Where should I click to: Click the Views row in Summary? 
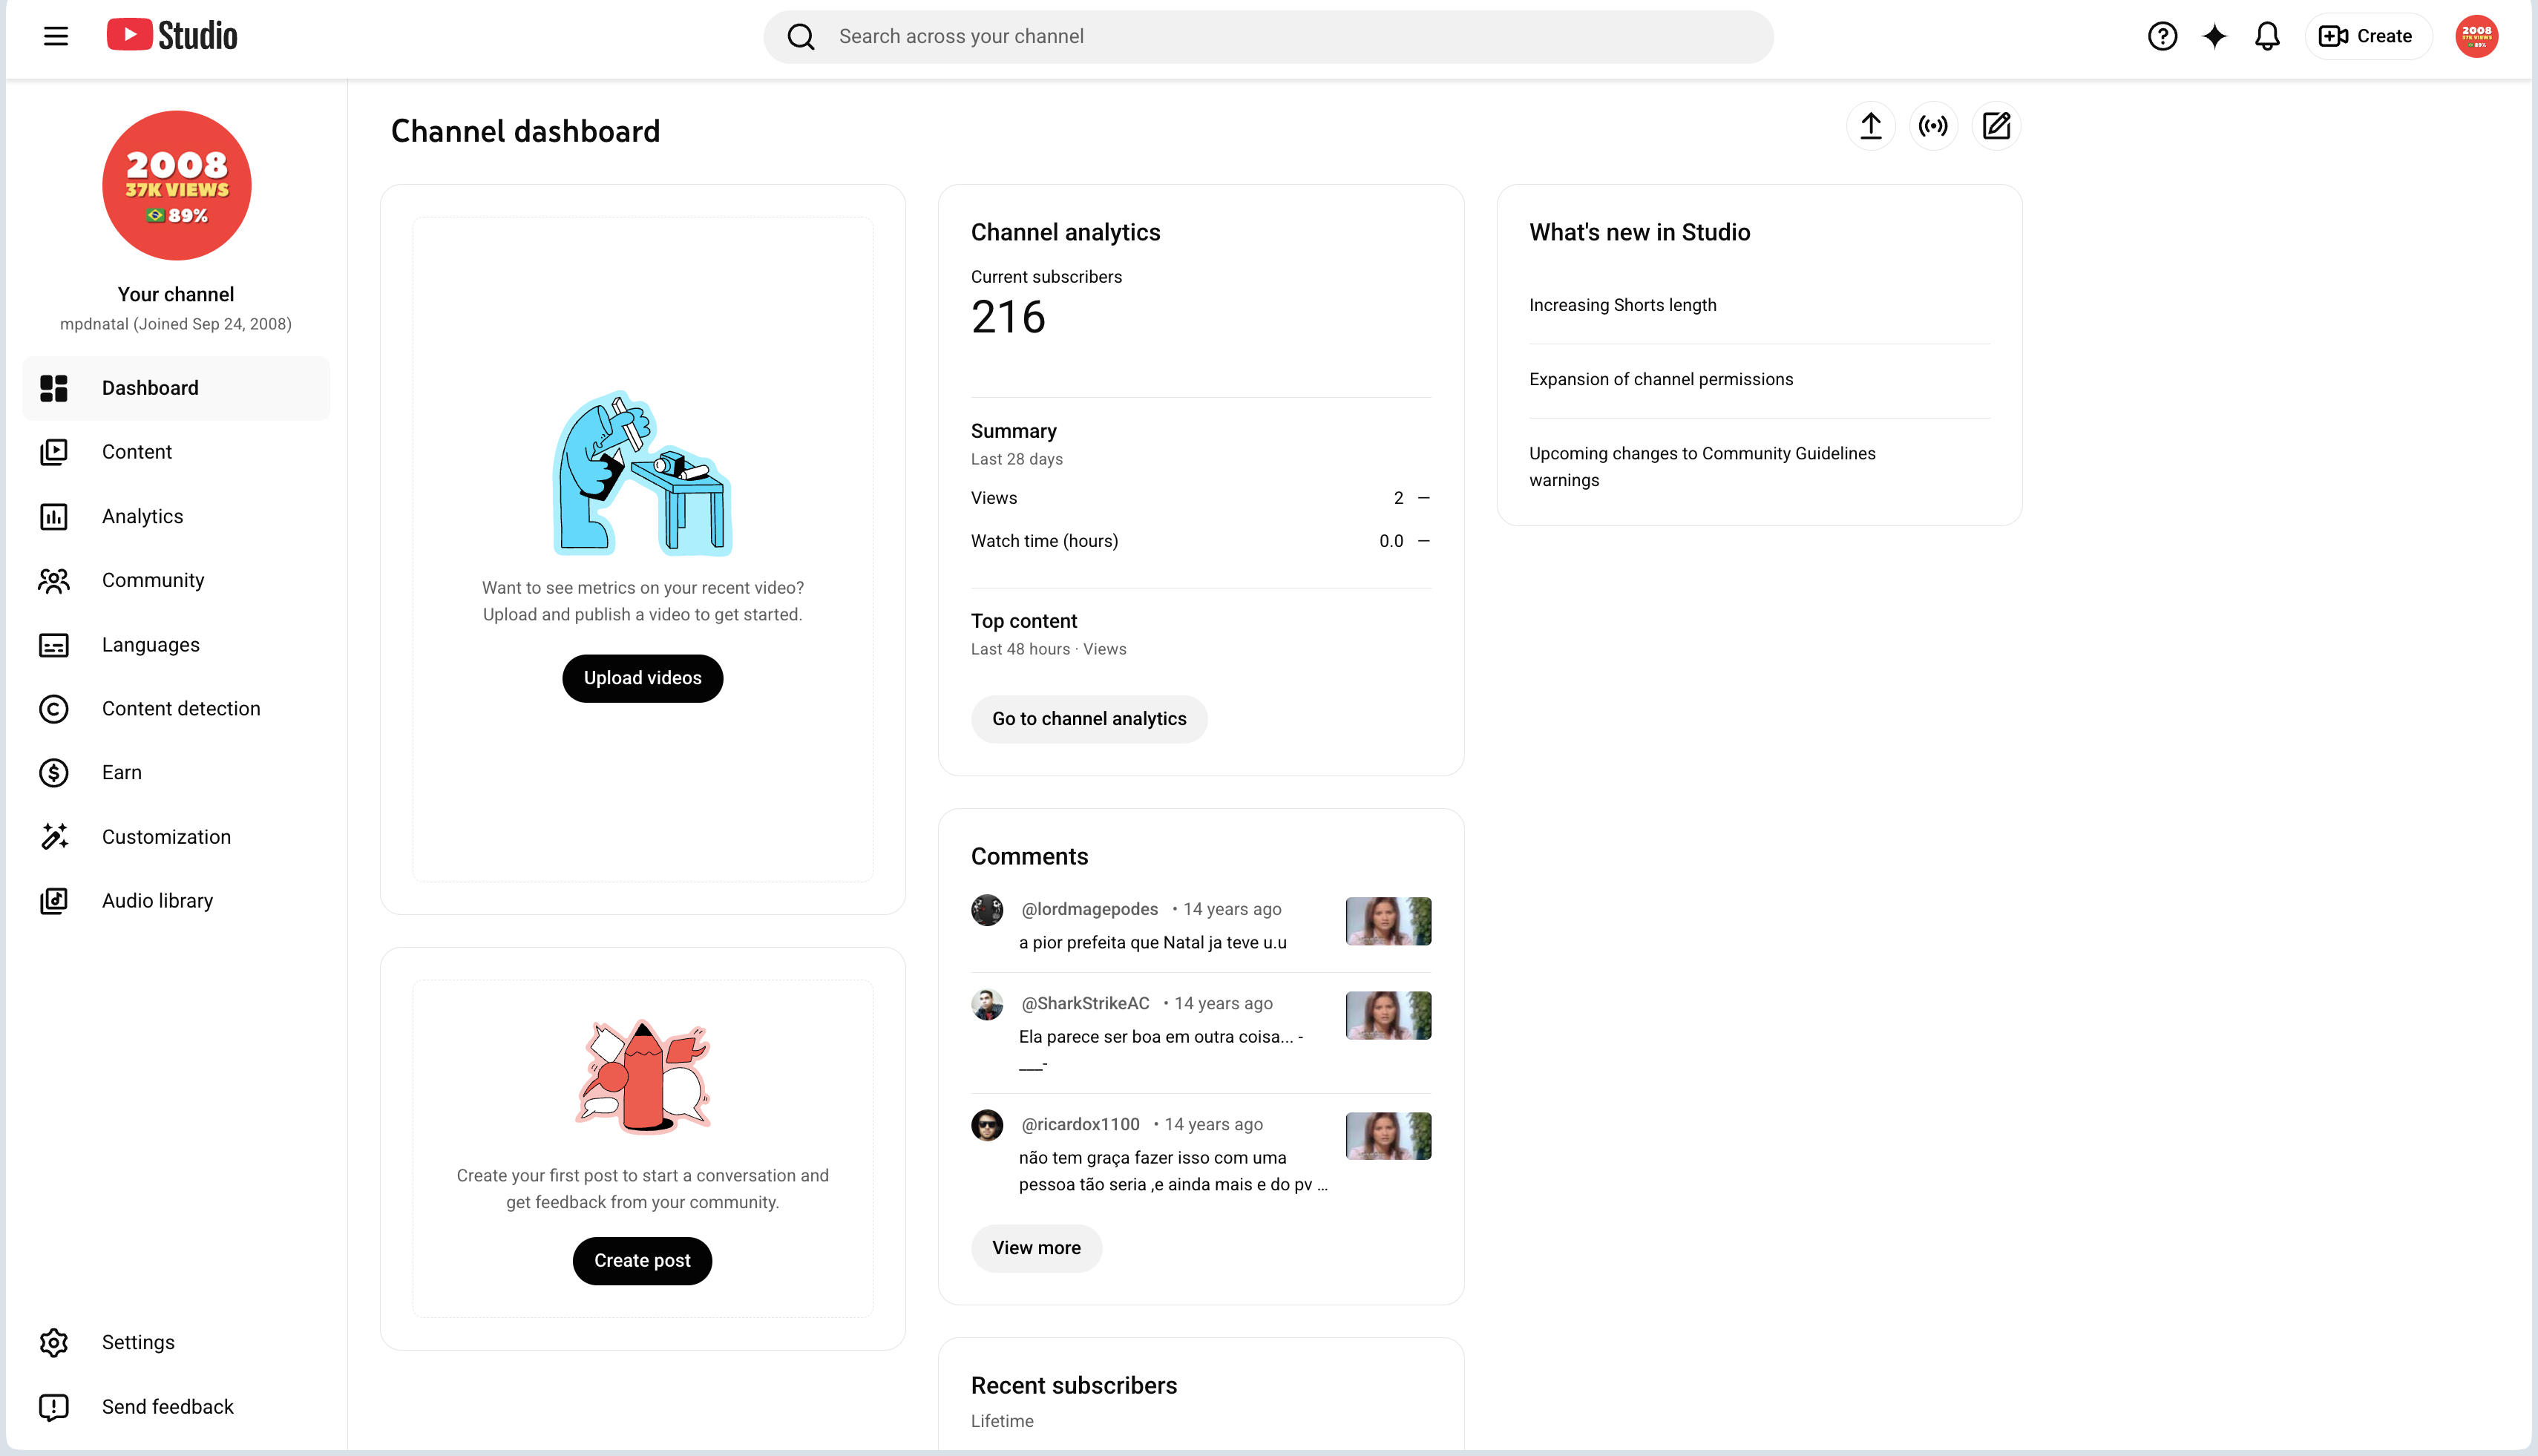pyautogui.click(x=1200, y=498)
